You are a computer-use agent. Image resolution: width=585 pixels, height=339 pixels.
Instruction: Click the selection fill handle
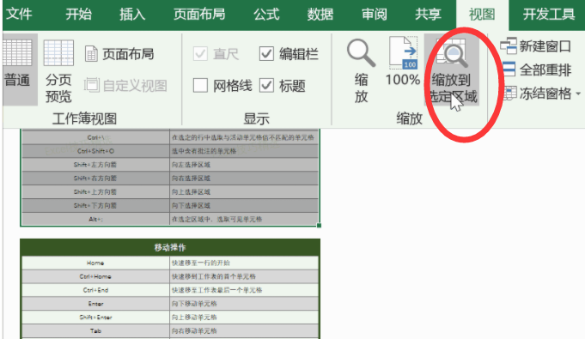pyautogui.click(x=319, y=225)
